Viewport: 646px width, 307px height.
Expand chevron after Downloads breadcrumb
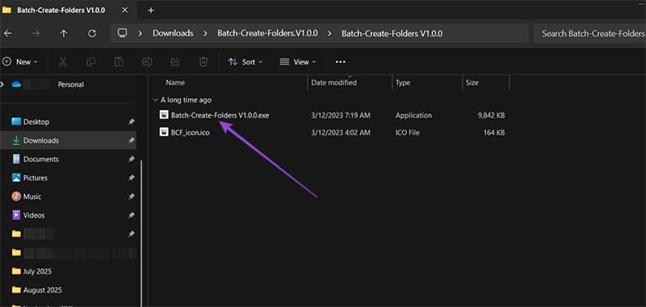pos(205,33)
